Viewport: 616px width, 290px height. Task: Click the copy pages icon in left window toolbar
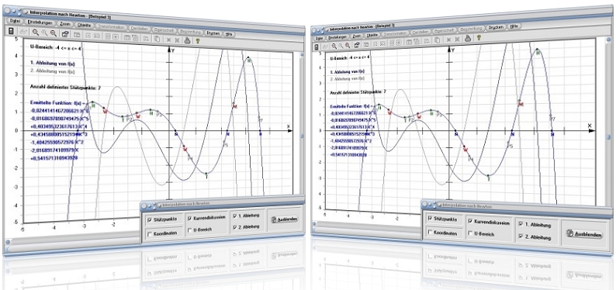coord(157,39)
